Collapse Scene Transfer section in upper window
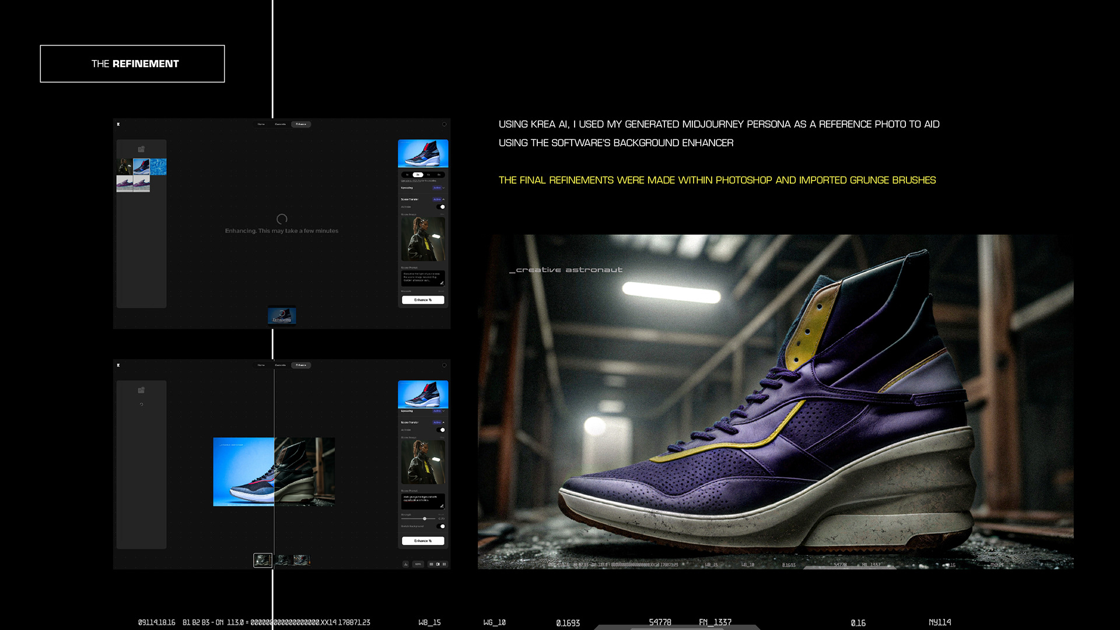 [x=443, y=199]
